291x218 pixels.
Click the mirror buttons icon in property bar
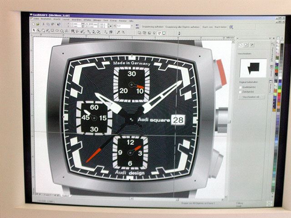coord(137,26)
